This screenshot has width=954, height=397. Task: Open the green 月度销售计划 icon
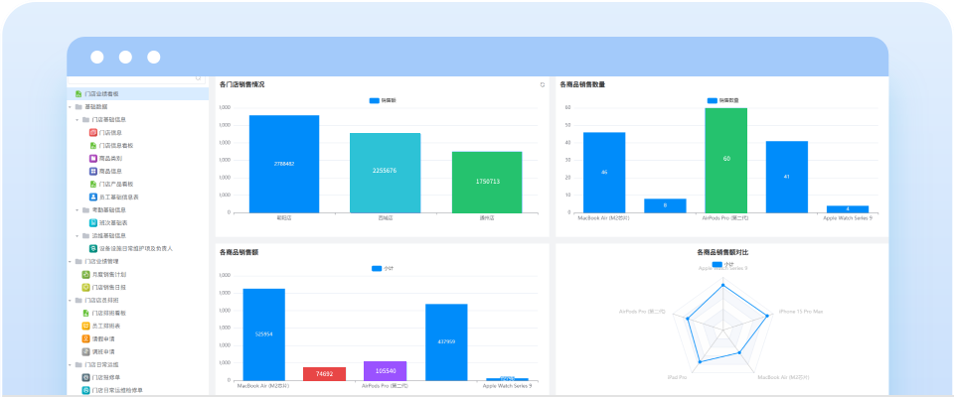(85, 274)
